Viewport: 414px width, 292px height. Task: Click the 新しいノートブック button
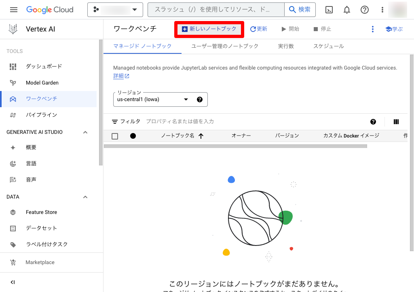pyautogui.click(x=209, y=29)
